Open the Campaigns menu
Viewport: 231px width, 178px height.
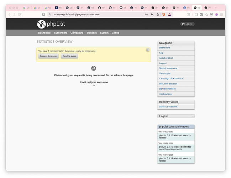[x=77, y=33]
